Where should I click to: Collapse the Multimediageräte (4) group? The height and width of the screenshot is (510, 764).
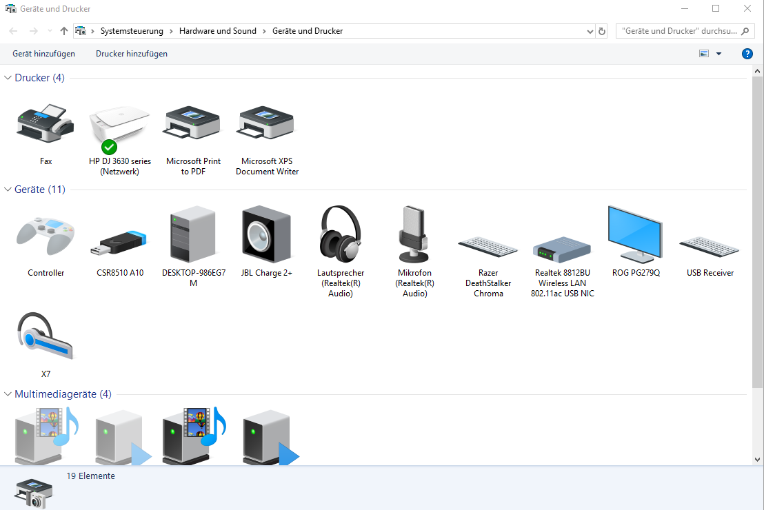(8, 394)
